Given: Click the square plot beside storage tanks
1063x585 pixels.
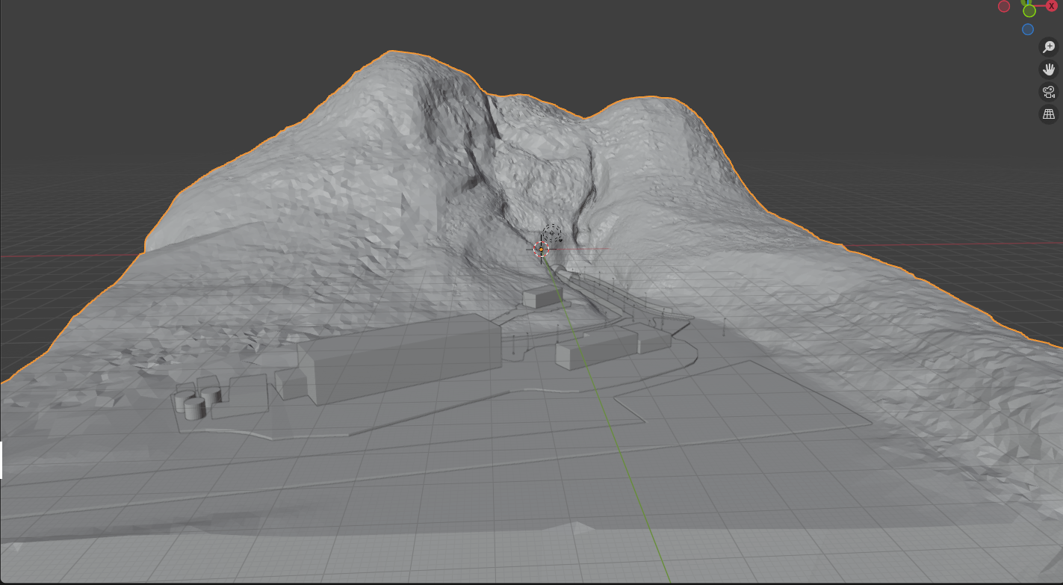Looking at the screenshot, I should pyautogui.click(x=248, y=394).
